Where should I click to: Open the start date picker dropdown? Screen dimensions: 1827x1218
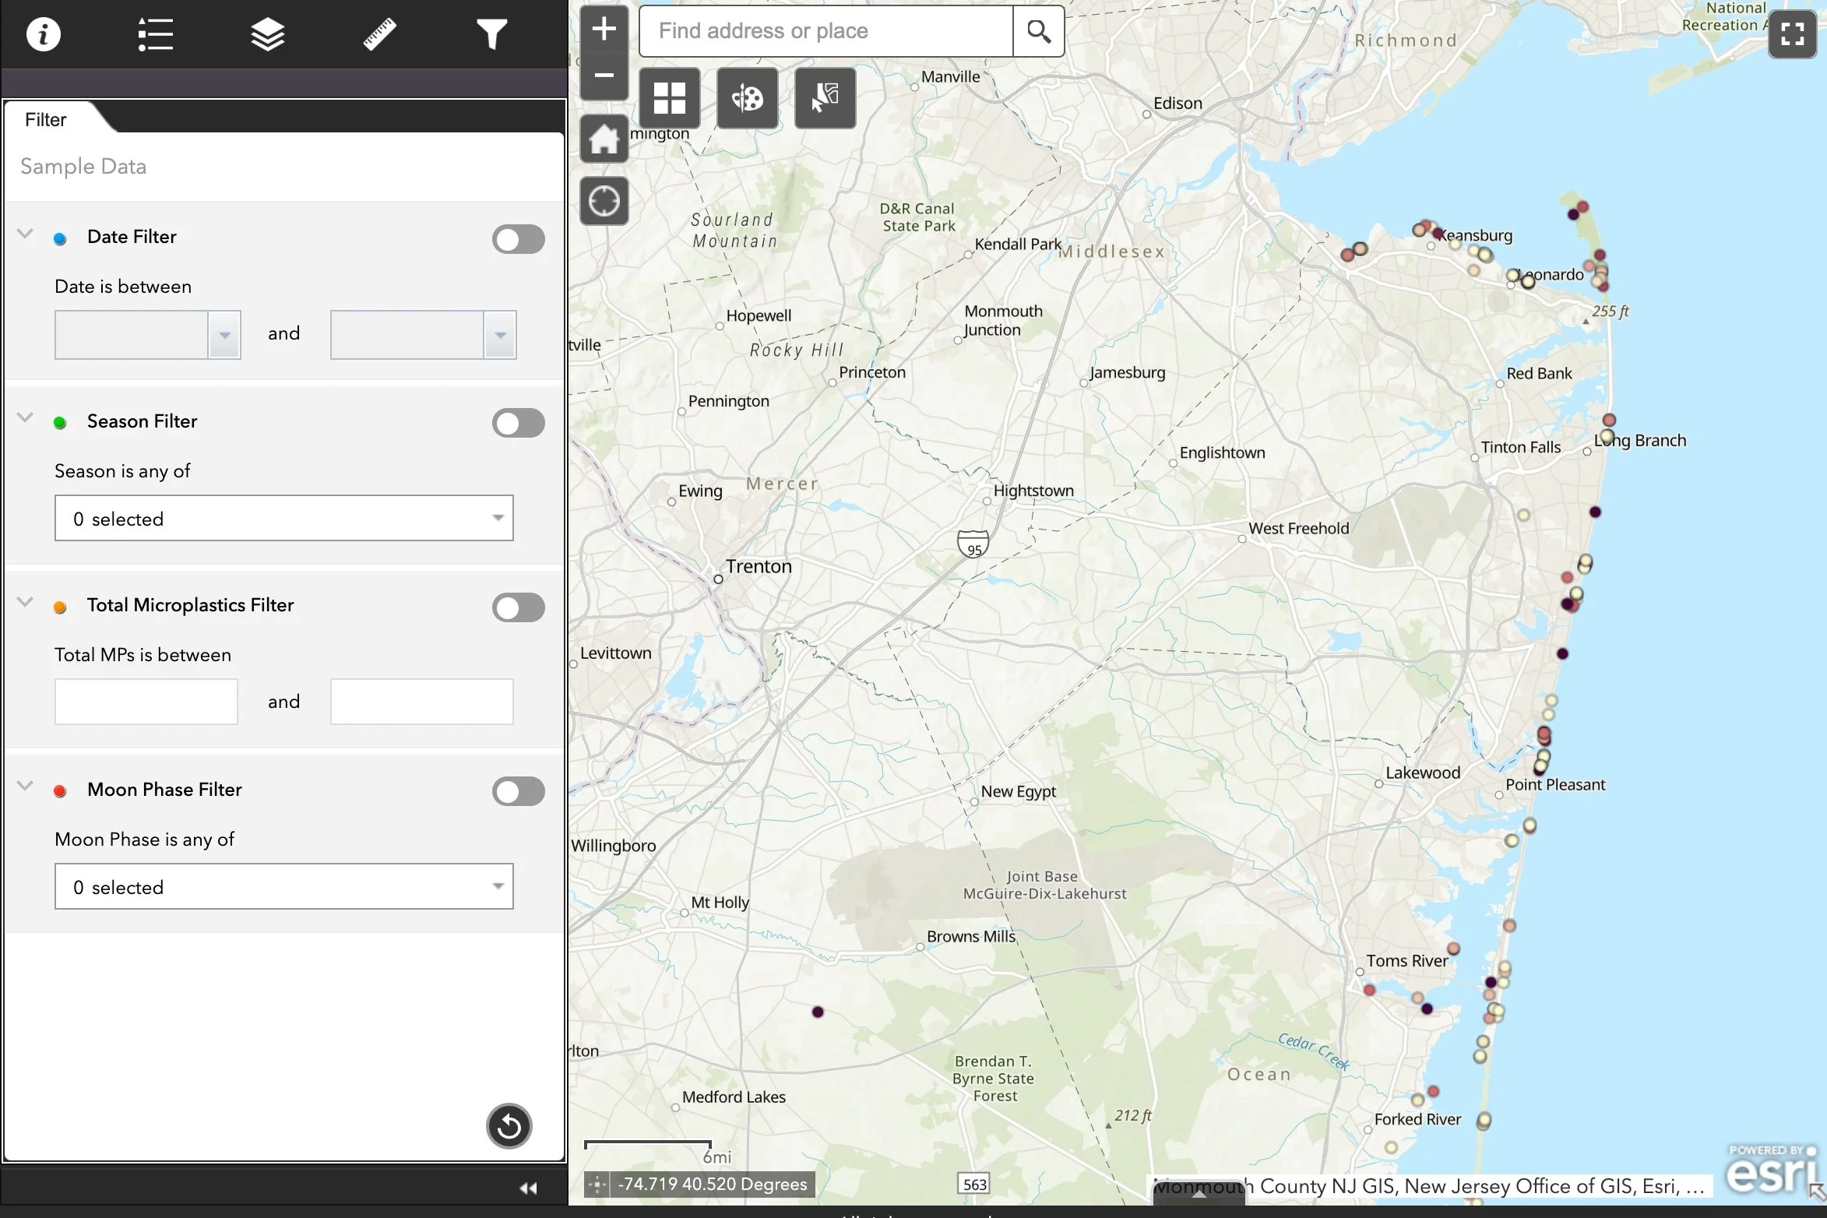tap(224, 335)
